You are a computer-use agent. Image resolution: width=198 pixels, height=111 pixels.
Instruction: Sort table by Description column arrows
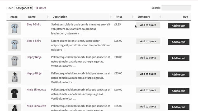(111, 17)
